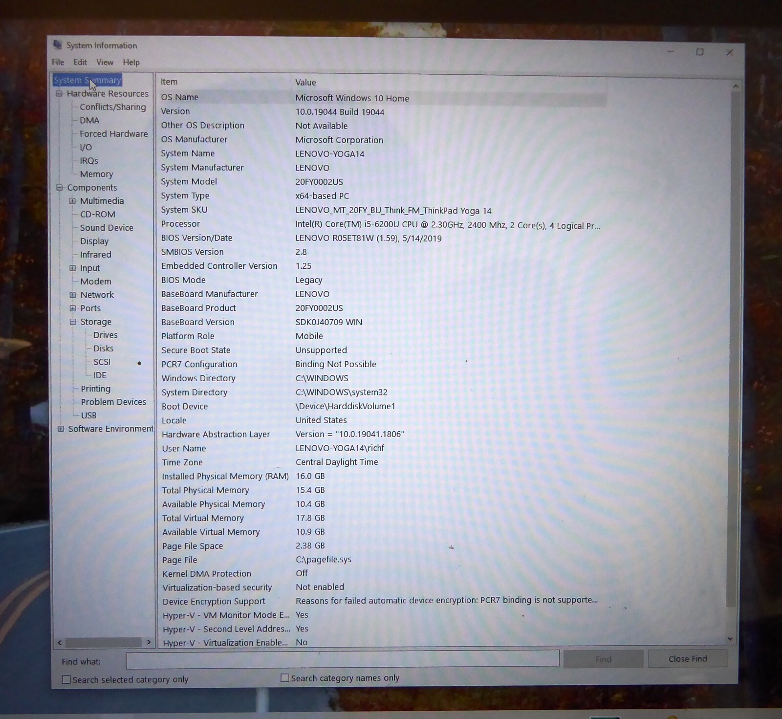Expand the Network node

[x=73, y=295]
